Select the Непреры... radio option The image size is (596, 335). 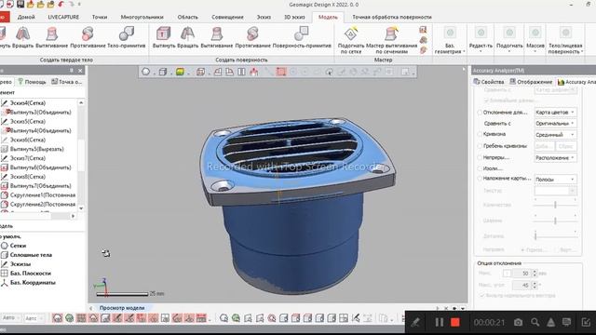[480, 157]
